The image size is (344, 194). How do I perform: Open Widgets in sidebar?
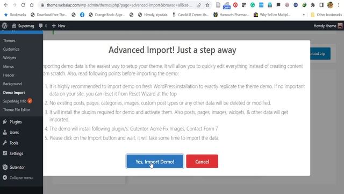(10, 58)
